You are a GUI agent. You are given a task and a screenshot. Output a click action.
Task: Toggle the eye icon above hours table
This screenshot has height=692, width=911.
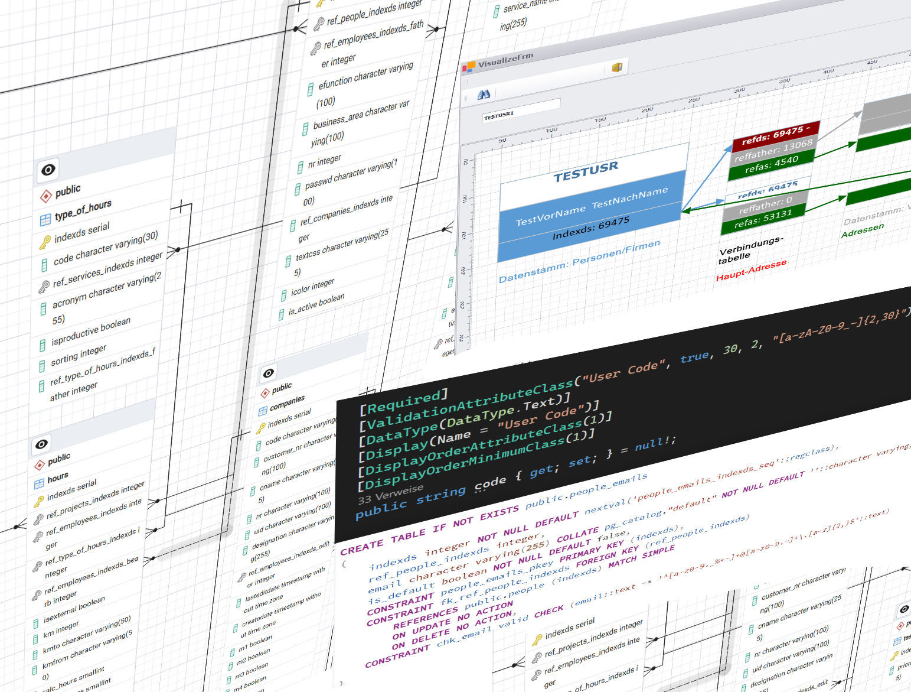point(41,444)
